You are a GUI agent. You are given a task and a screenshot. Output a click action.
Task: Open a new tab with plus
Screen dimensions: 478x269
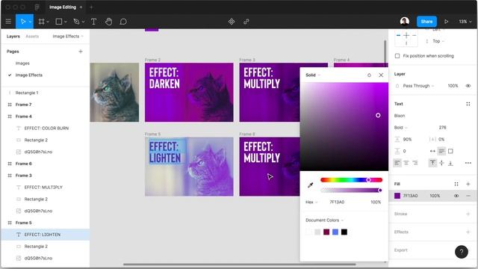point(91,7)
